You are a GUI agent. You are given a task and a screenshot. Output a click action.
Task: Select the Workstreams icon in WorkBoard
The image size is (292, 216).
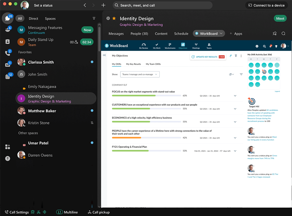coord(170,46)
